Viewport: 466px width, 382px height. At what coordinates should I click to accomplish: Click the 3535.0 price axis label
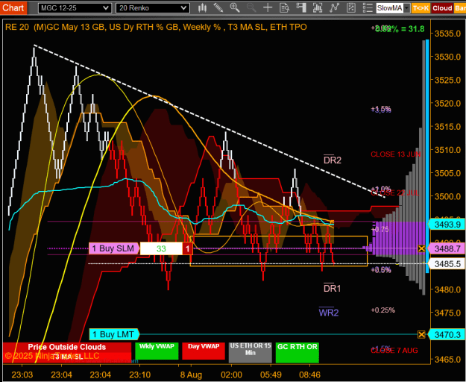(x=447, y=34)
